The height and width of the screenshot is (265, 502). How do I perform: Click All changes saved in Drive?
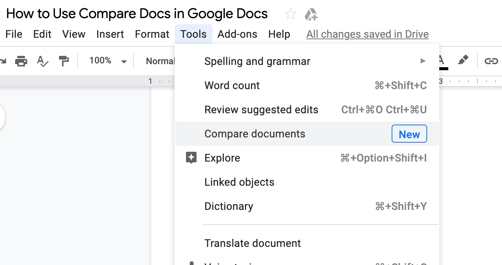pyautogui.click(x=367, y=34)
